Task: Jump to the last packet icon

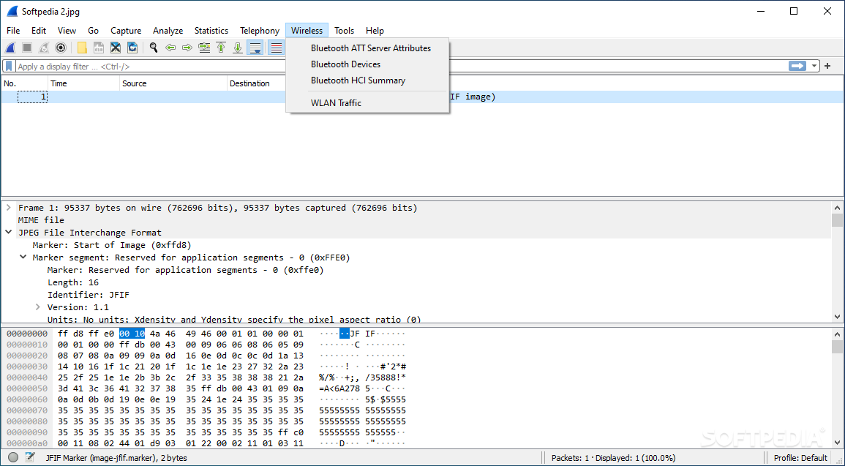Action: pos(238,48)
